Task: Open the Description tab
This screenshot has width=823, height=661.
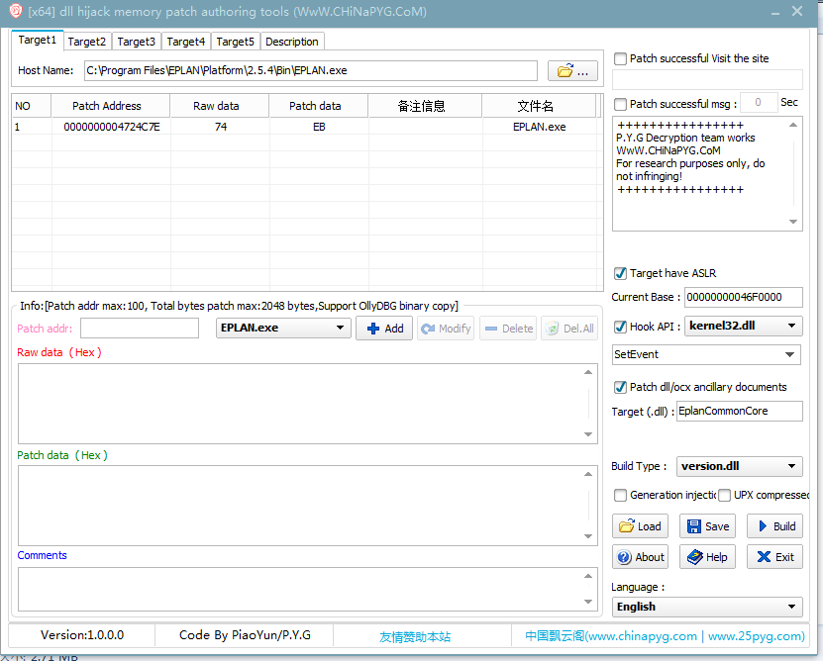Action: tap(292, 42)
